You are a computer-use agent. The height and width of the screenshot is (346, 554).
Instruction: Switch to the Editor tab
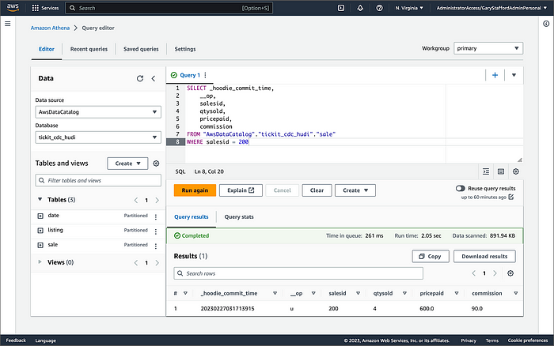[x=46, y=49]
